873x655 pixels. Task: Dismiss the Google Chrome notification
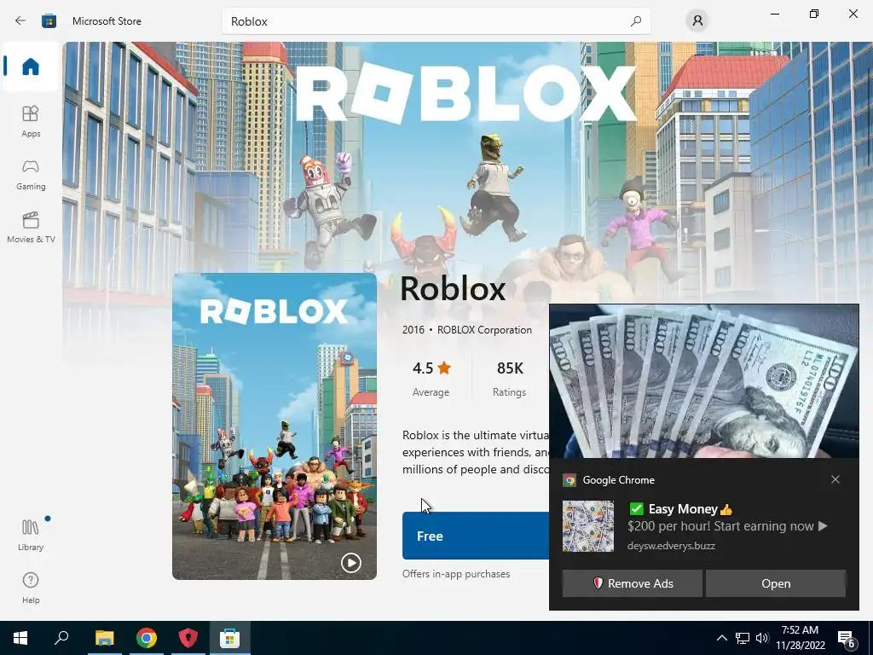coord(835,479)
